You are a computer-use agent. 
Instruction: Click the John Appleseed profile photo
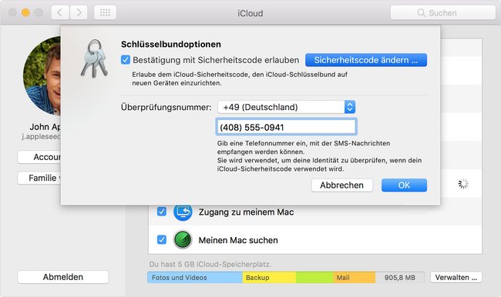click(42, 75)
